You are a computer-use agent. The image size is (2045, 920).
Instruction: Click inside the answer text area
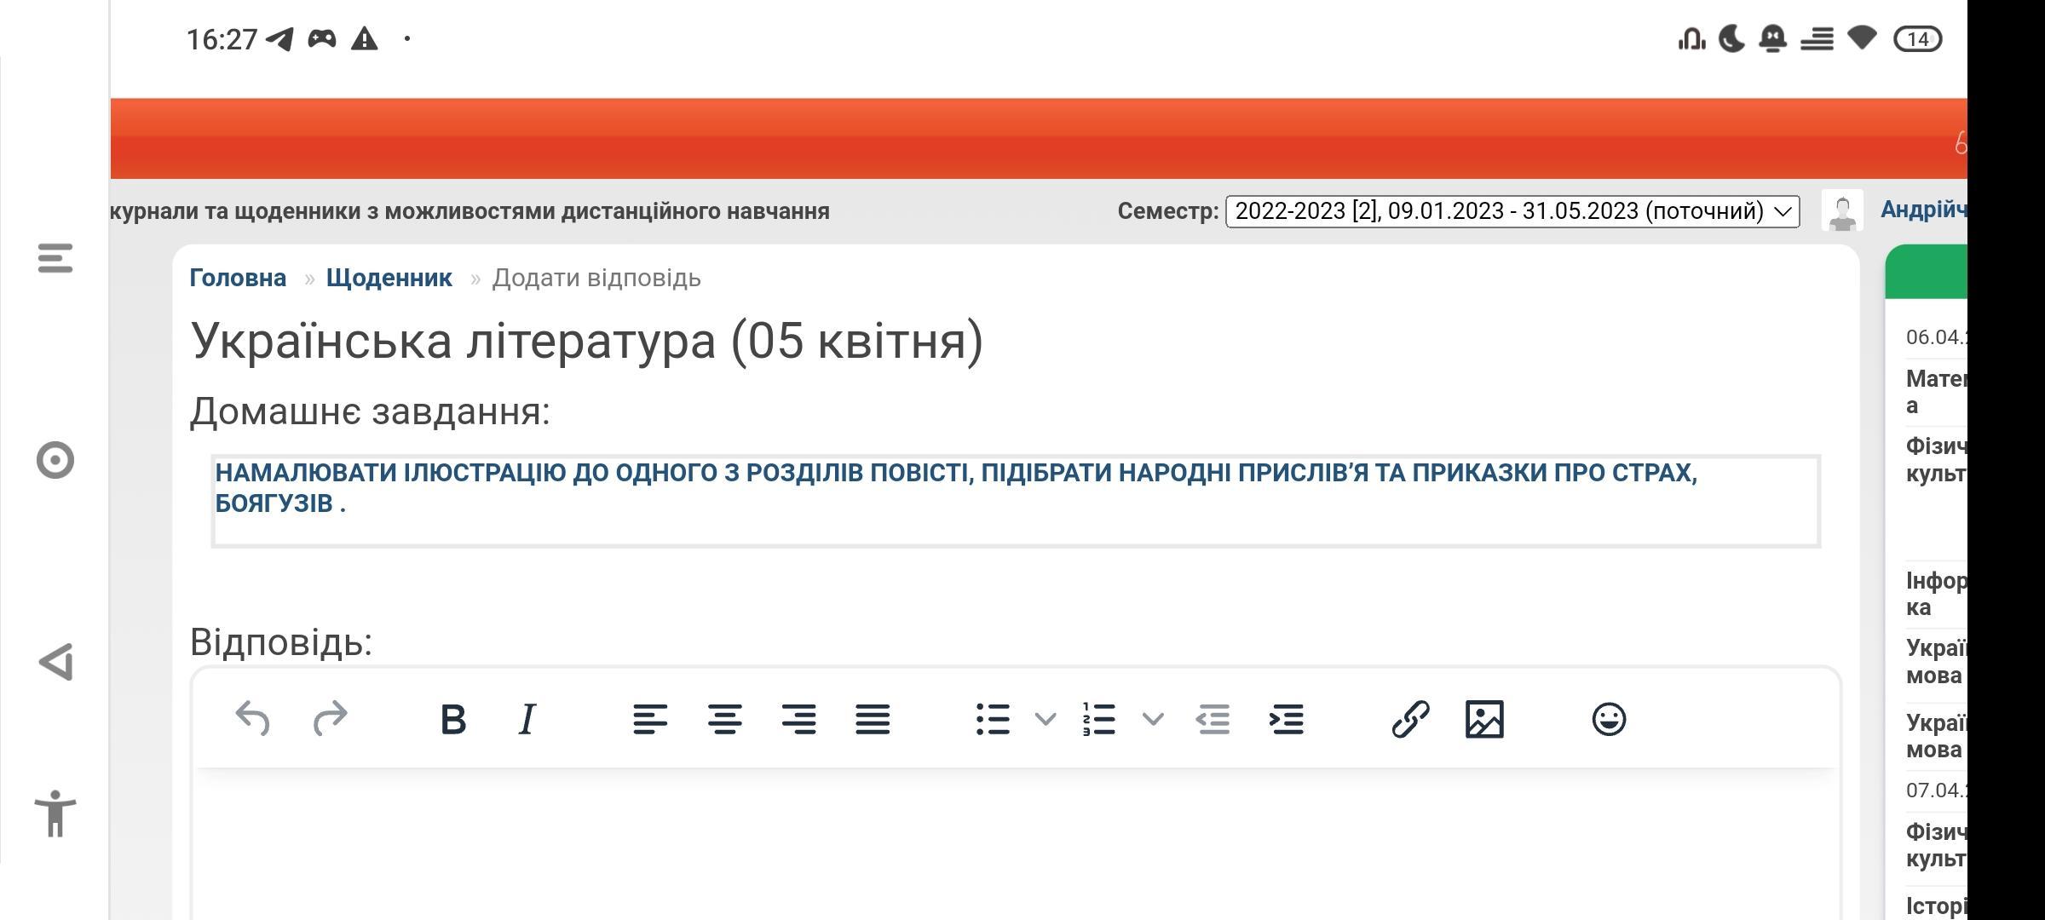(x=1014, y=843)
